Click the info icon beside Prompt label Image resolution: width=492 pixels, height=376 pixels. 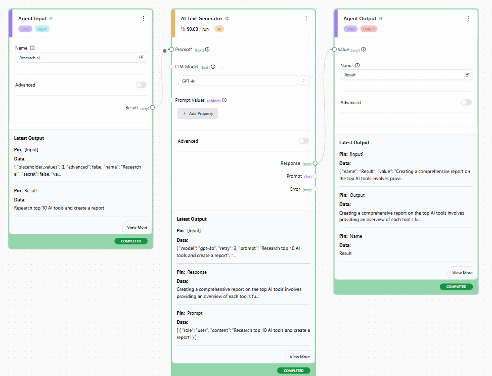coord(207,49)
